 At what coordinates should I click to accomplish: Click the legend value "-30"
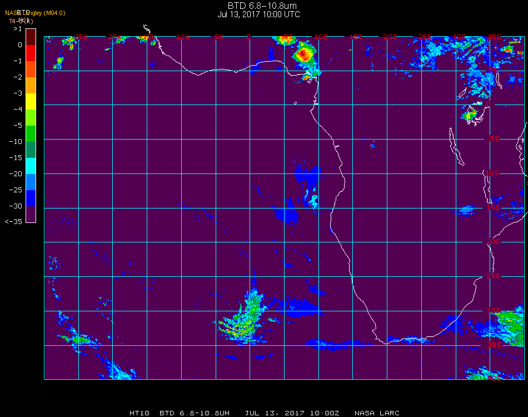pos(16,206)
